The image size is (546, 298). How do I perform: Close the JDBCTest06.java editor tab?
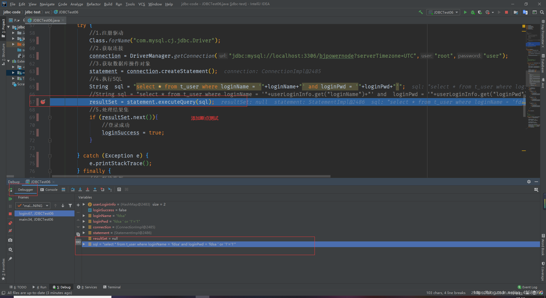tap(63, 20)
